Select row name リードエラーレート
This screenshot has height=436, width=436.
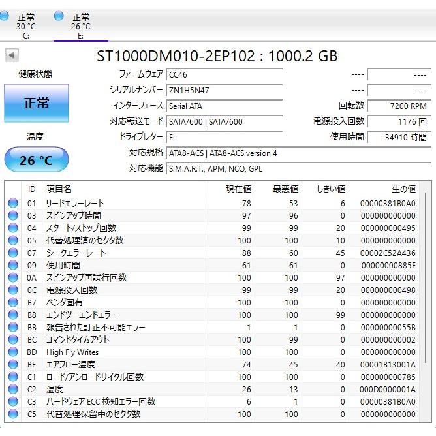tap(75, 203)
